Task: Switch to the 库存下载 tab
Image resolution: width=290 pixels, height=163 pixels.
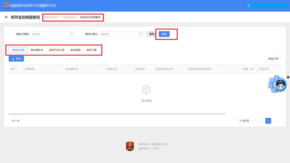Action: tap(92, 50)
